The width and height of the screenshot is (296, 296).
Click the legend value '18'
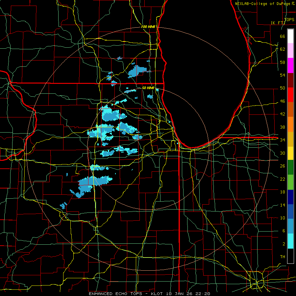pos(283,192)
